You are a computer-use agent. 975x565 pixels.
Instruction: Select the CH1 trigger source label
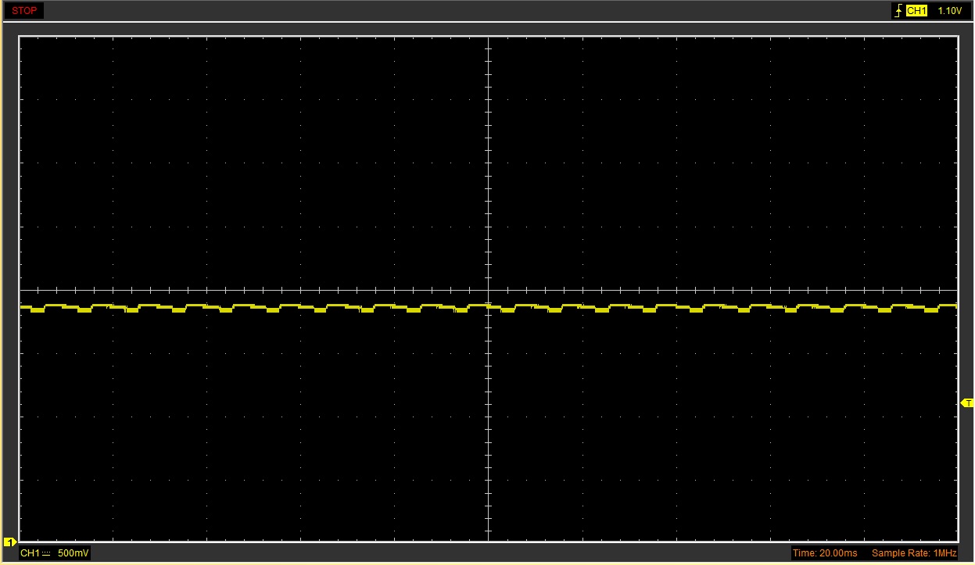point(916,11)
